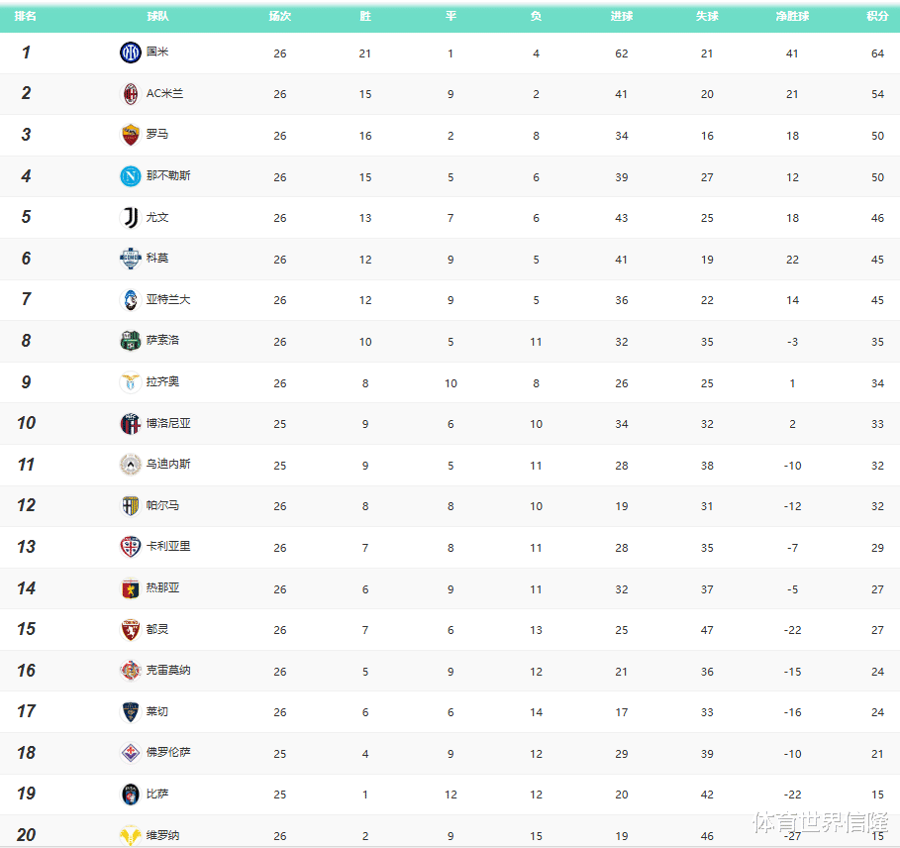Click the Genoa (热那亚) club crest
Image resolution: width=900 pixels, height=848 pixels.
(130, 588)
